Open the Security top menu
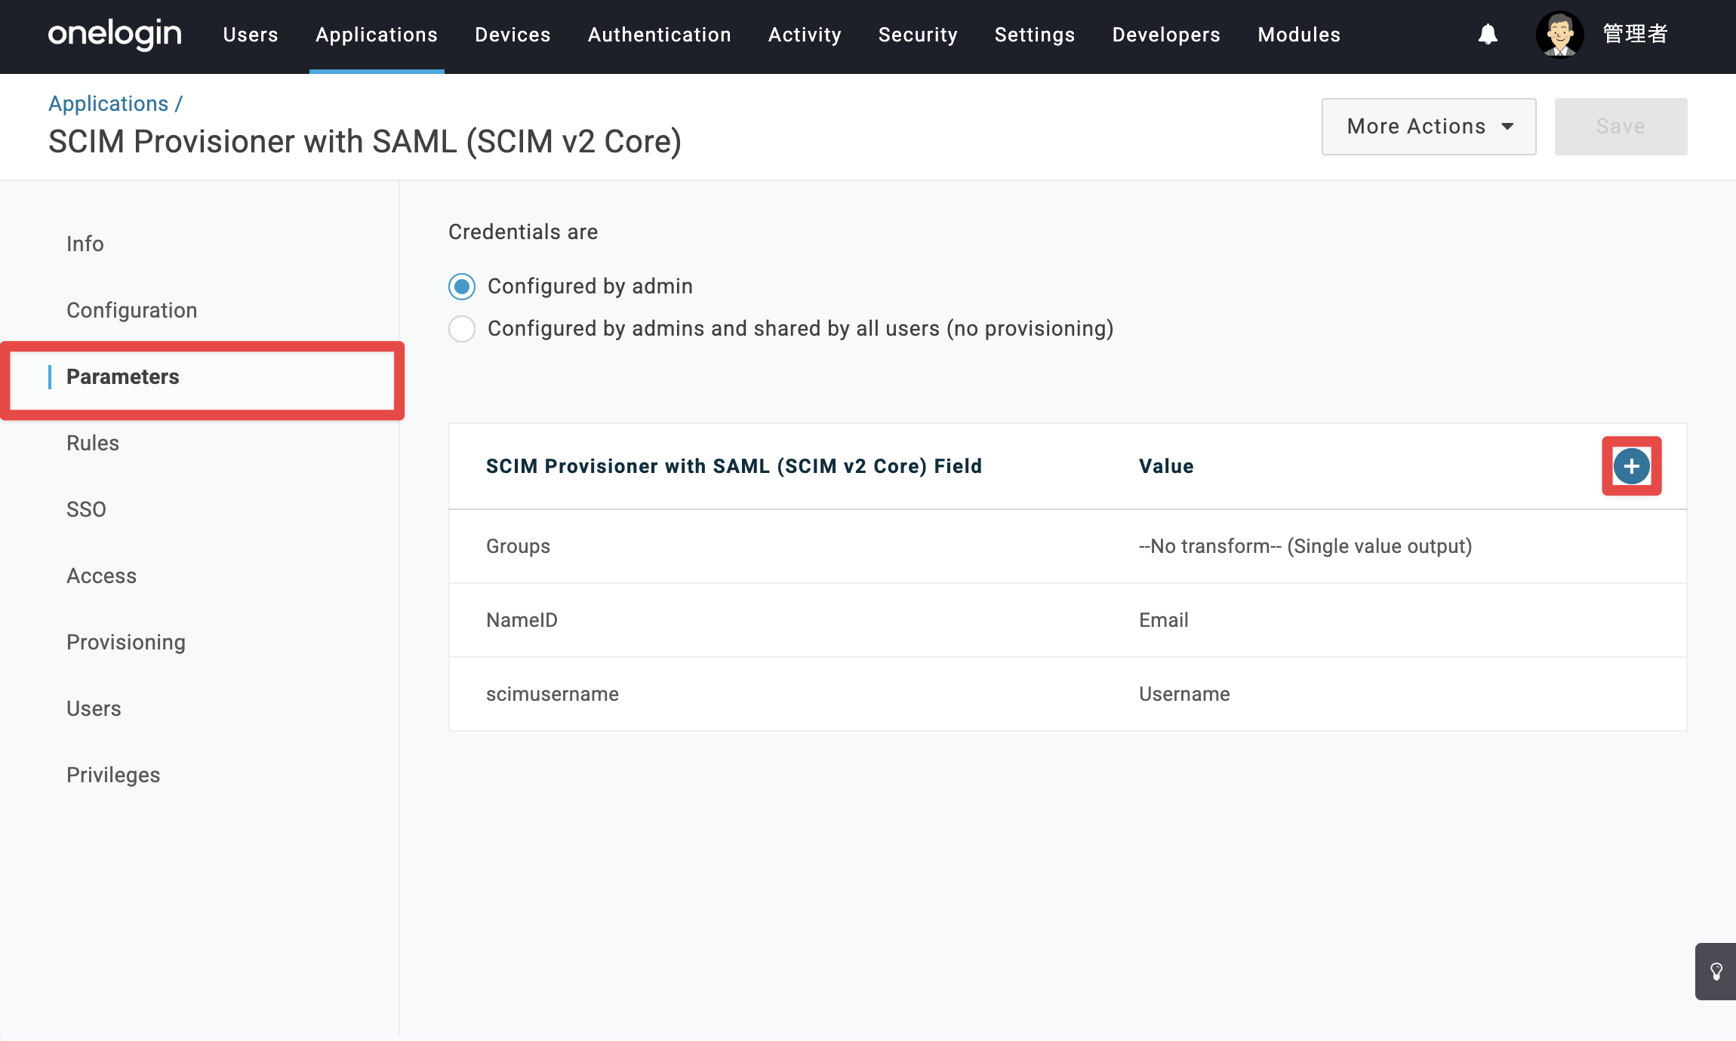Image resolution: width=1736 pixels, height=1041 pixels. (918, 35)
